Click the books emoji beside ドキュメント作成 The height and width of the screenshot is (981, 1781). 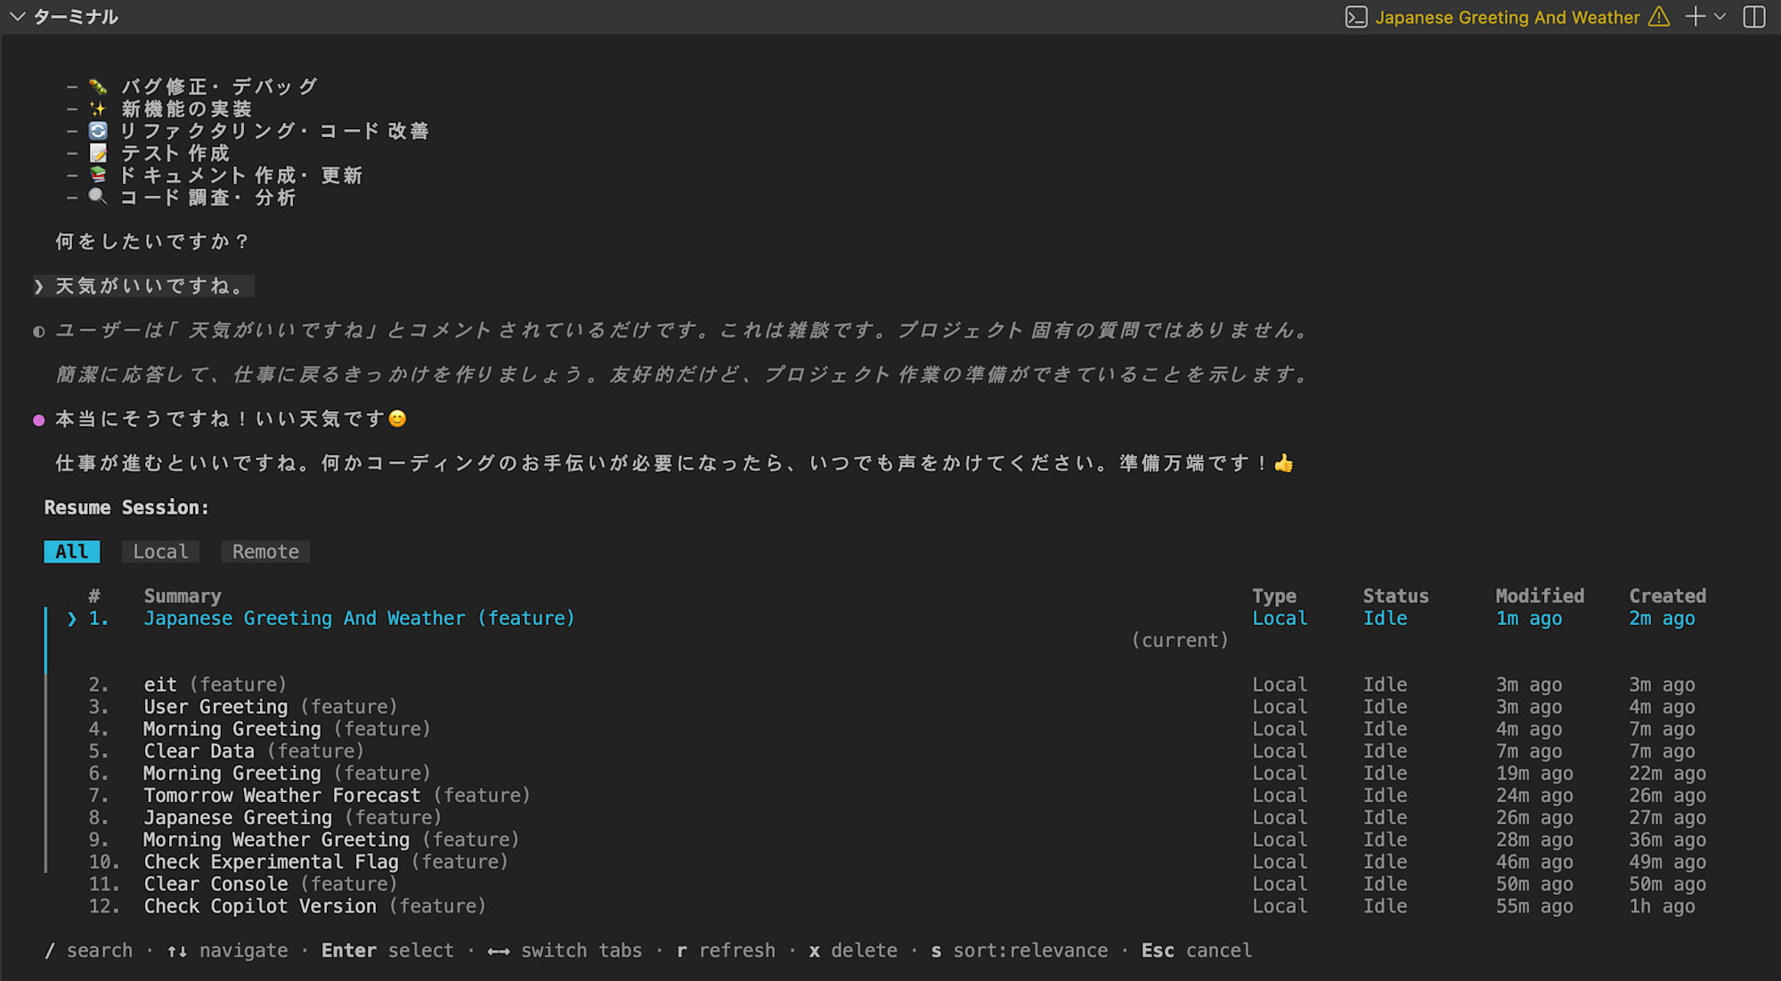tap(98, 175)
